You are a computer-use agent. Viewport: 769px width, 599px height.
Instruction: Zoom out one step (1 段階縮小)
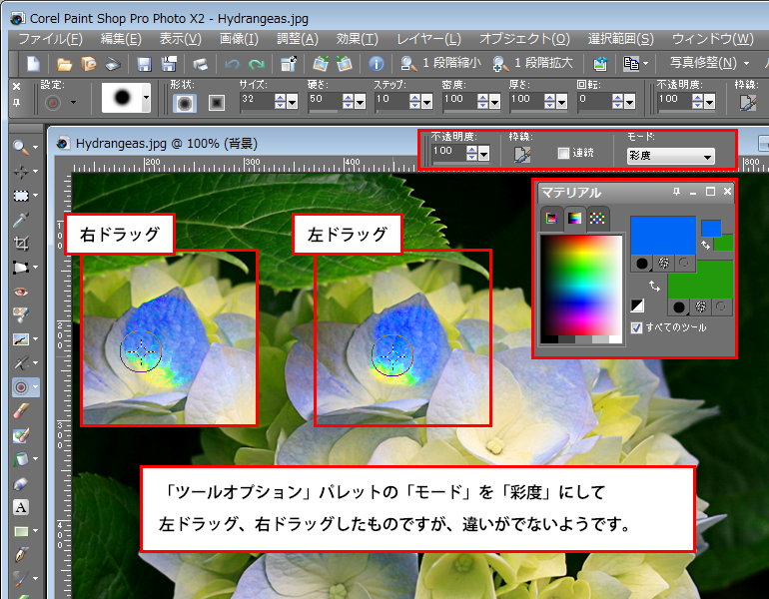439,63
